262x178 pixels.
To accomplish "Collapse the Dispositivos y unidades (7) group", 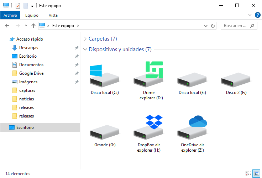I will (x=85, y=49).
